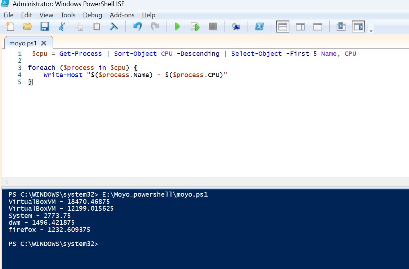Click System - 2773.75 output line
This screenshot has width=409, height=269.
39,216
